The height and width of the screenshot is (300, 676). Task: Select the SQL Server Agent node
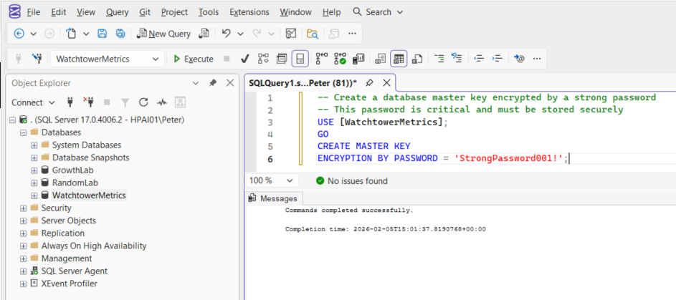click(74, 271)
